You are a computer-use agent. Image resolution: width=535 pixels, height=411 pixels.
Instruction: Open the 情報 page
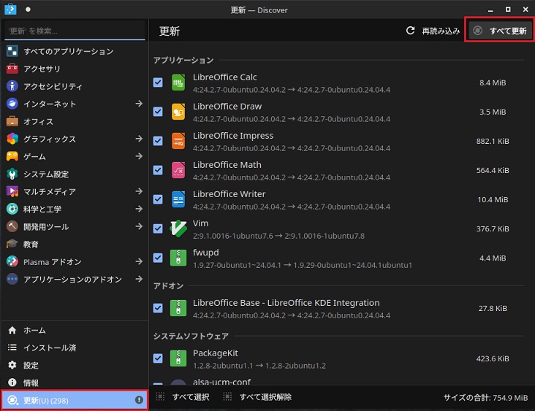click(x=75, y=383)
